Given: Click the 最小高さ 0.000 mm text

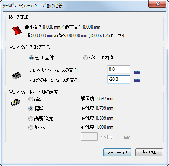Looking at the screenshot, I should tap(43, 27).
